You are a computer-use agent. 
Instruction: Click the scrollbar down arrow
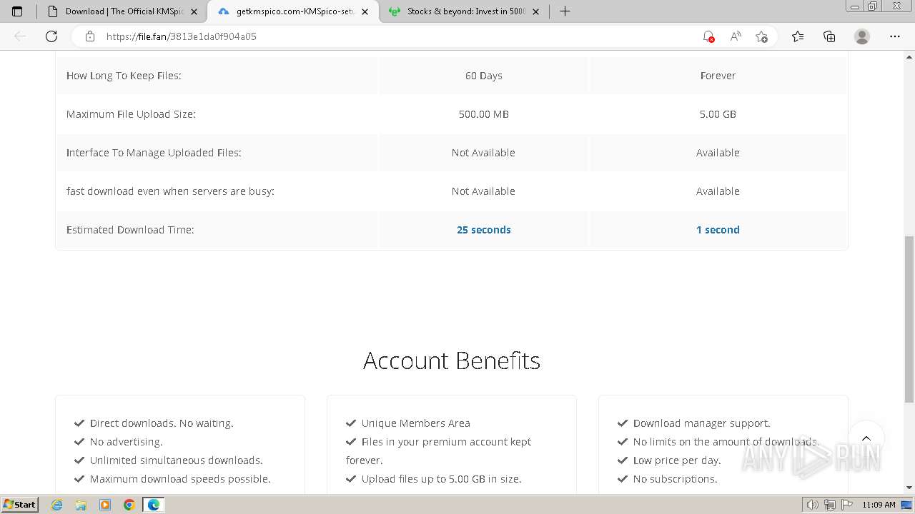tap(909, 488)
